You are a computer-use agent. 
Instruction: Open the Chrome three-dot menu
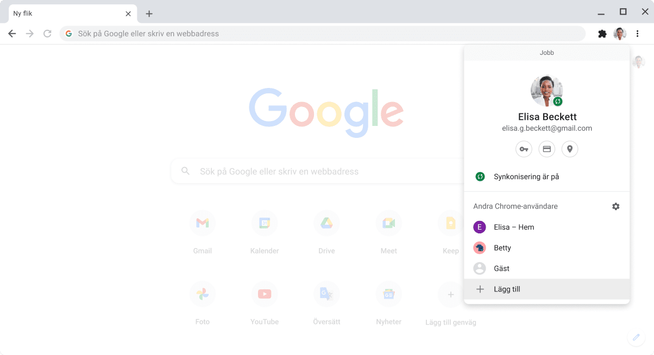pyautogui.click(x=638, y=34)
